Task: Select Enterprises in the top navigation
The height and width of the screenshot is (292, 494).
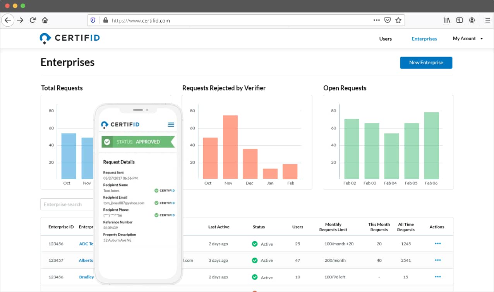Action: tap(424, 39)
